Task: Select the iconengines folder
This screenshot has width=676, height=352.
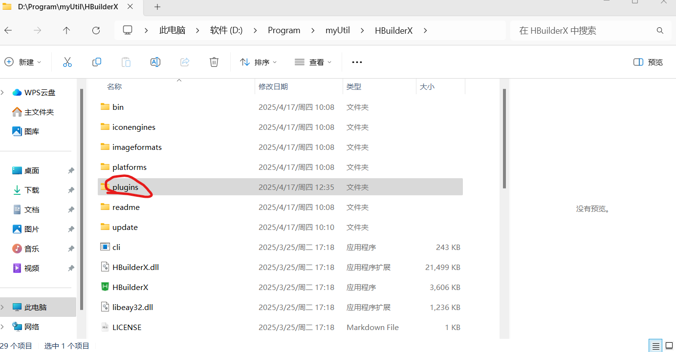Action: pyautogui.click(x=280, y=127)
